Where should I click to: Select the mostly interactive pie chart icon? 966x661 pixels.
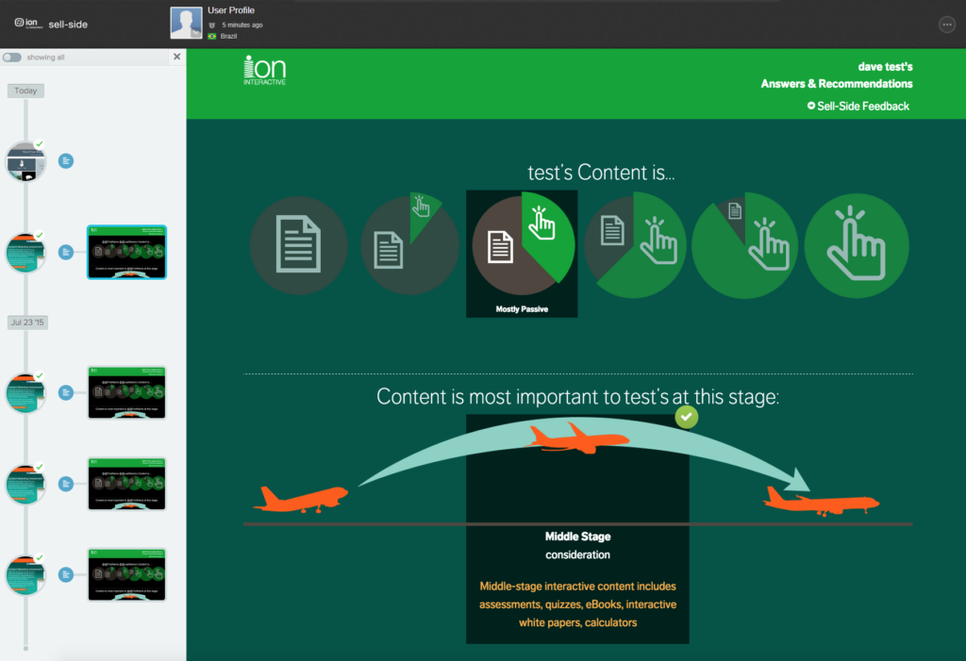[745, 245]
